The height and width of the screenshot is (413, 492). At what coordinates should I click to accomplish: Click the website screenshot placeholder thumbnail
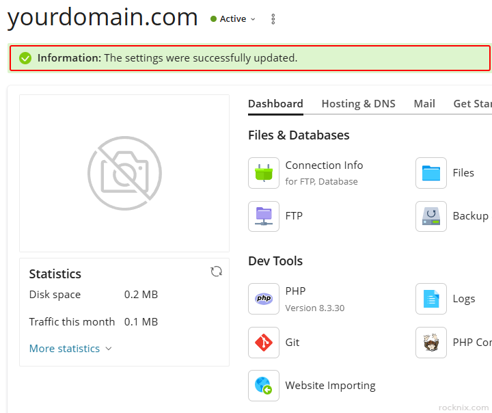[124, 173]
